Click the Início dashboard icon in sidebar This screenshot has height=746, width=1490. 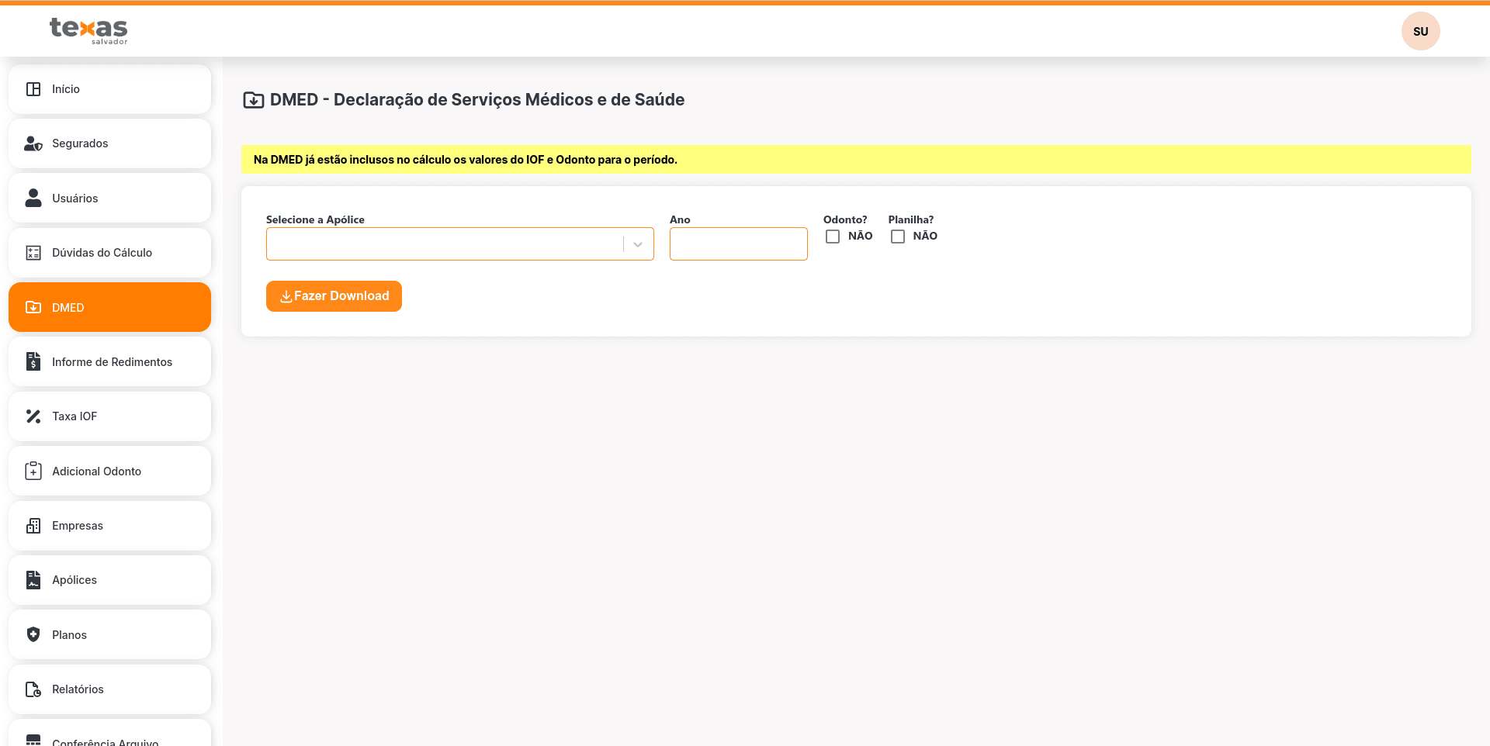(33, 89)
